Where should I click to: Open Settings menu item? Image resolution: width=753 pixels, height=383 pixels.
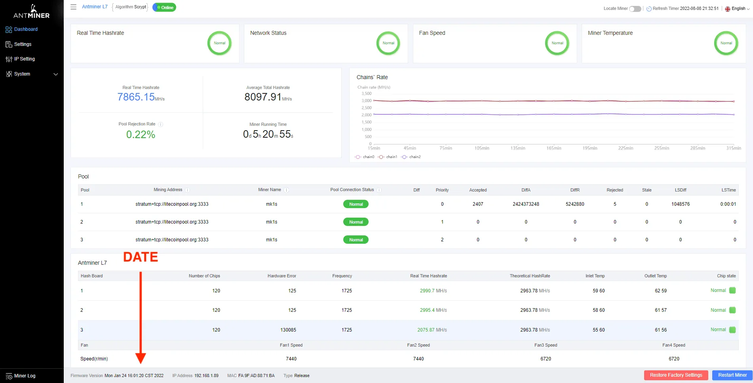23,44
